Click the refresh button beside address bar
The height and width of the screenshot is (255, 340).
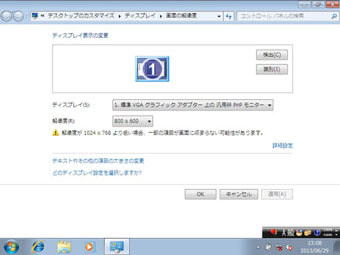(228, 16)
